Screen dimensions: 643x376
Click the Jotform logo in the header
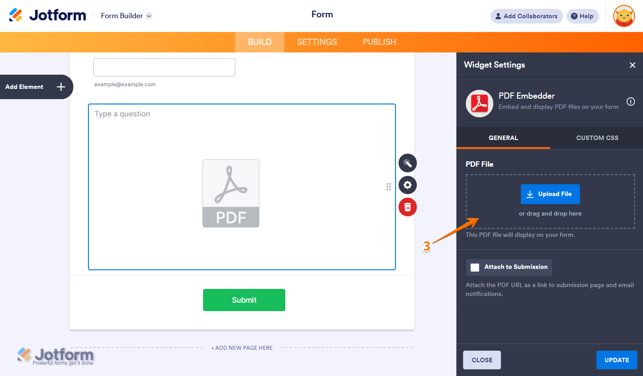48,15
